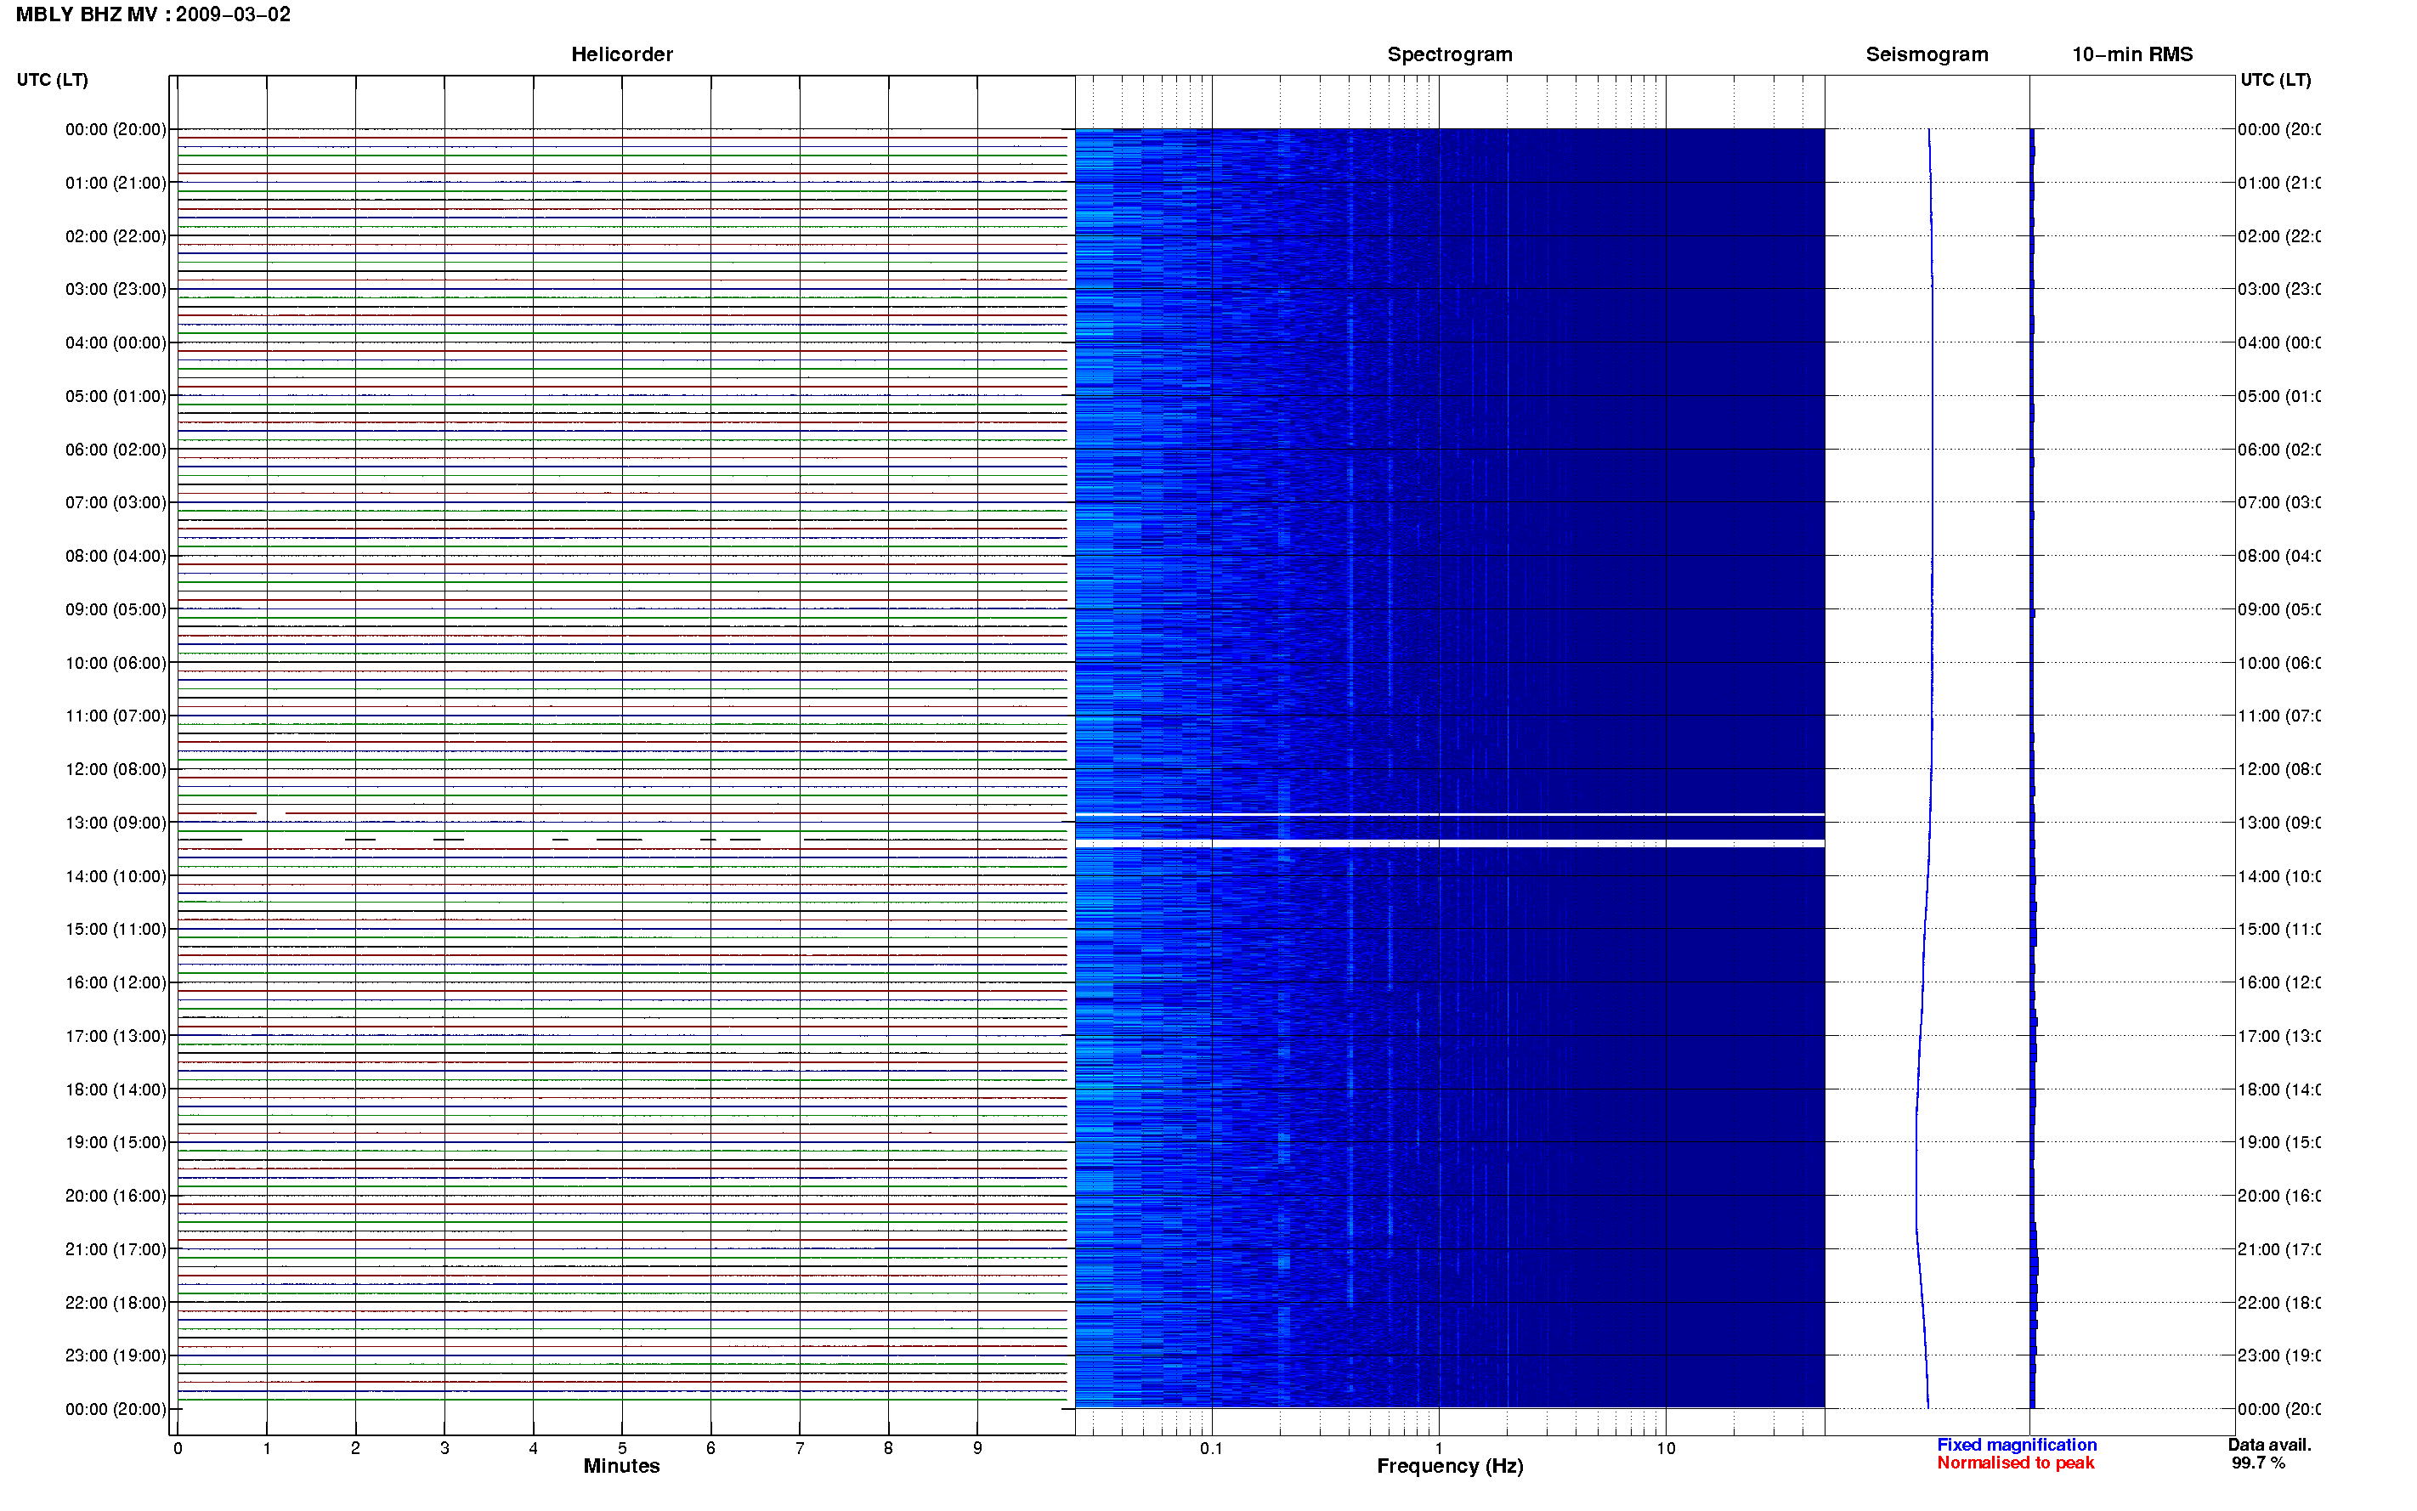
Task: Click the 10-min RMS panel heading
Action: [x=2132, y=55]
